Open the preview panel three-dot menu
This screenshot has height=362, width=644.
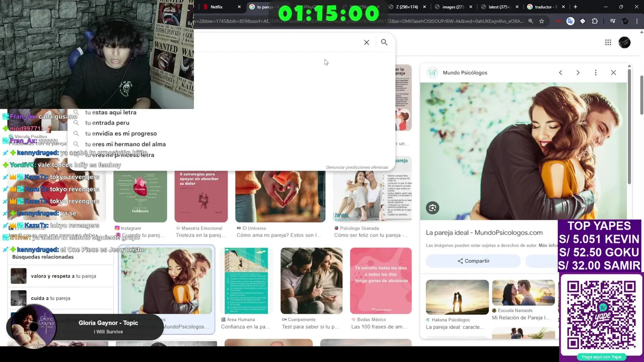[x=596, y=72]
